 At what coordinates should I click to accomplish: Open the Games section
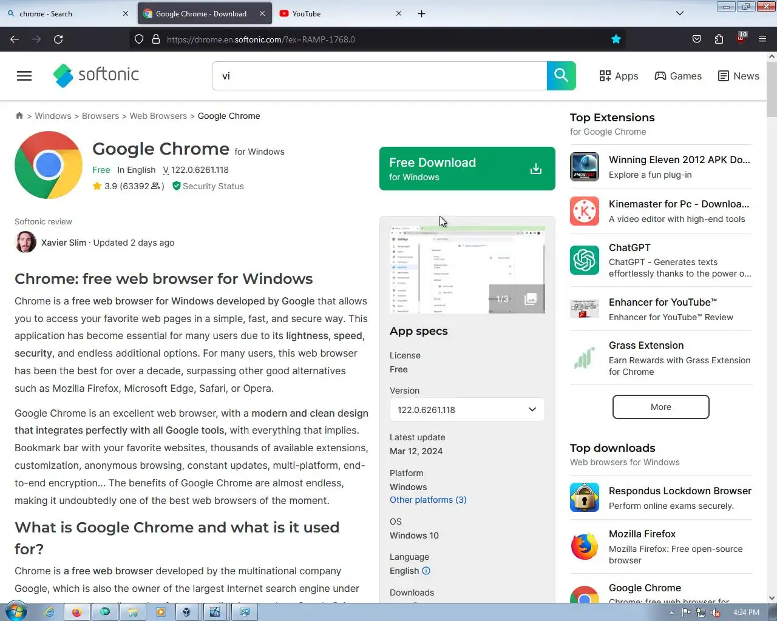tap(678, 76)
